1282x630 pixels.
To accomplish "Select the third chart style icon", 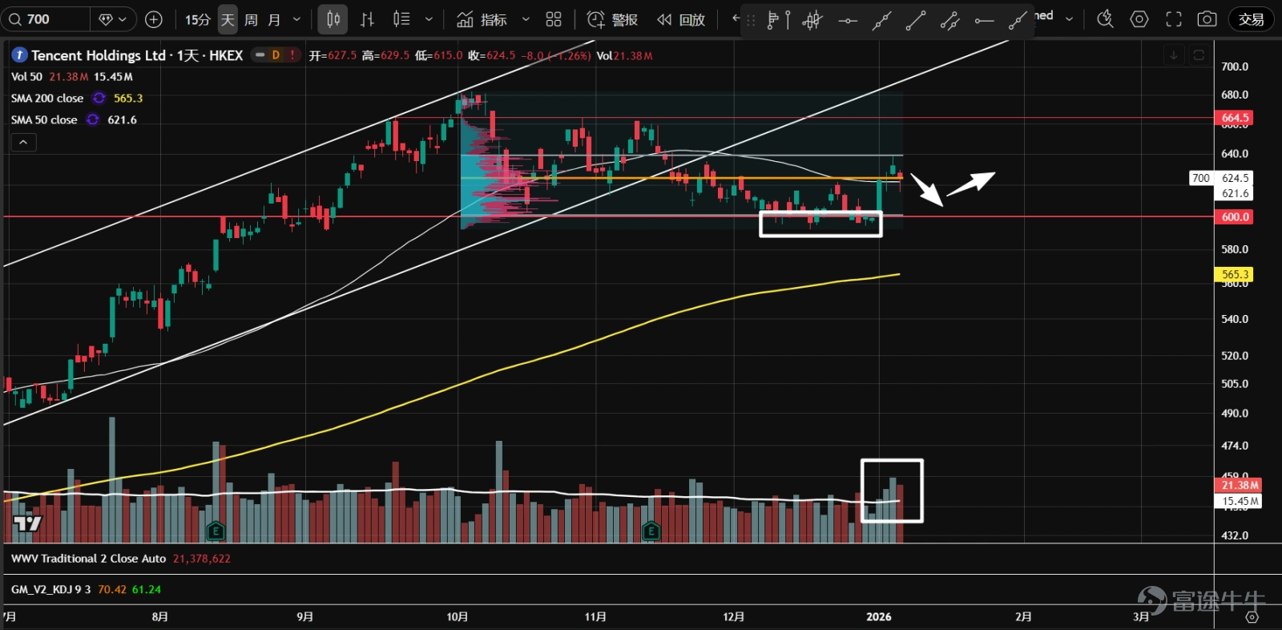I will click(401, 19).
